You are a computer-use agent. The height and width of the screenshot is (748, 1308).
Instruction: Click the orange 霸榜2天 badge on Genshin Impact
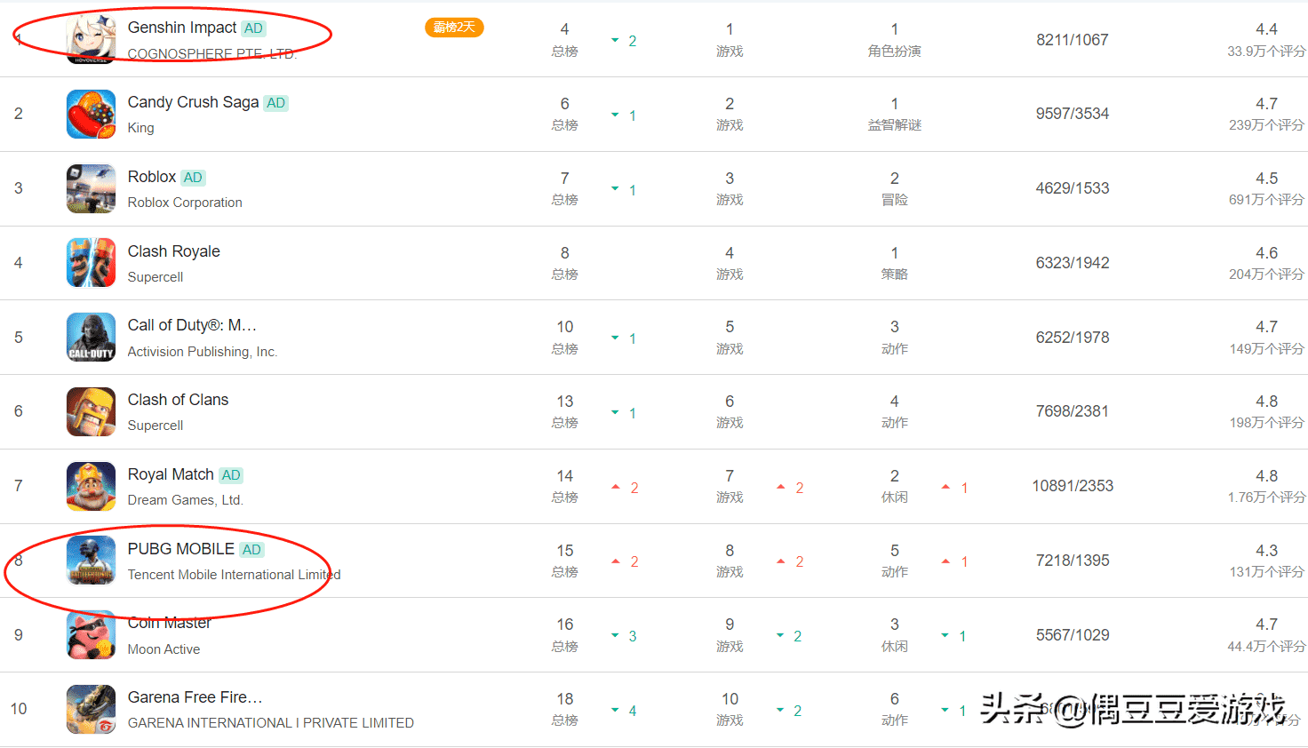click(x=454, y=28)
